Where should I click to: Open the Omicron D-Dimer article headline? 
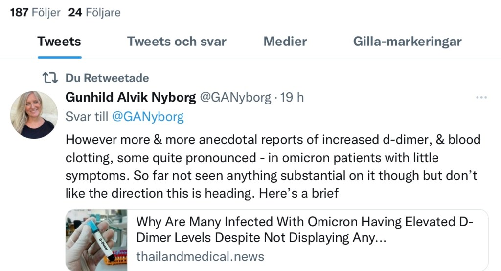(x=304, y=229)
